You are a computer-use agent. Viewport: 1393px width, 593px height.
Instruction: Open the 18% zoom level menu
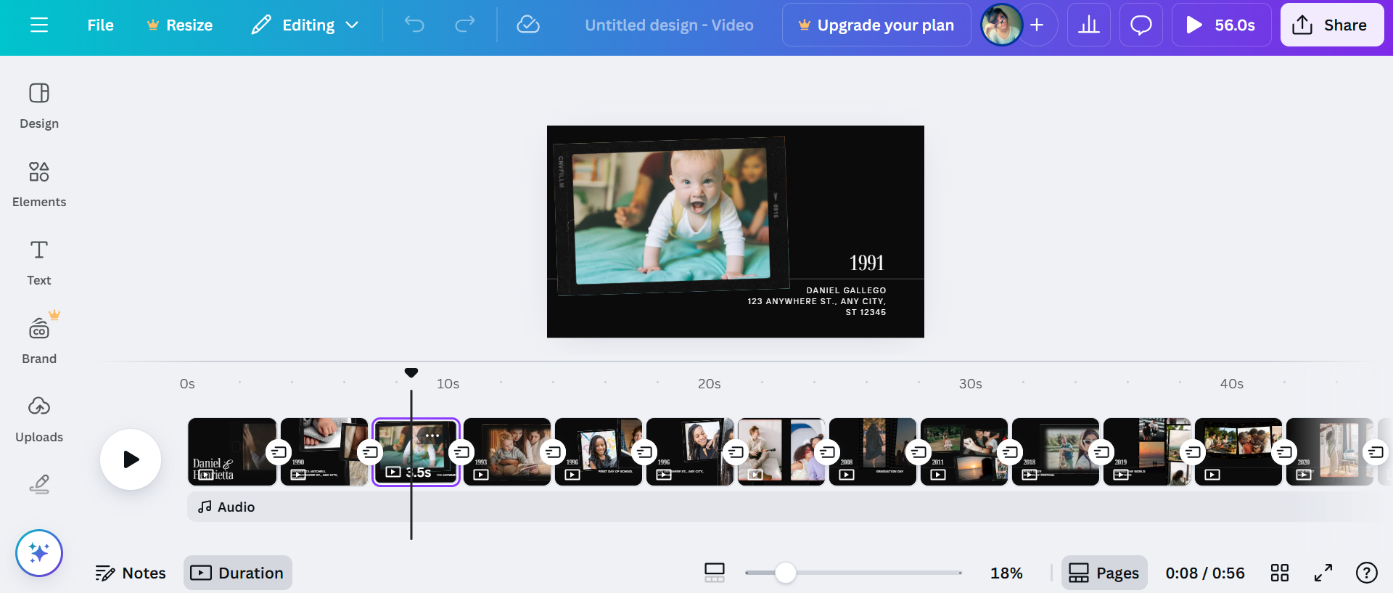pos(1006,573)
